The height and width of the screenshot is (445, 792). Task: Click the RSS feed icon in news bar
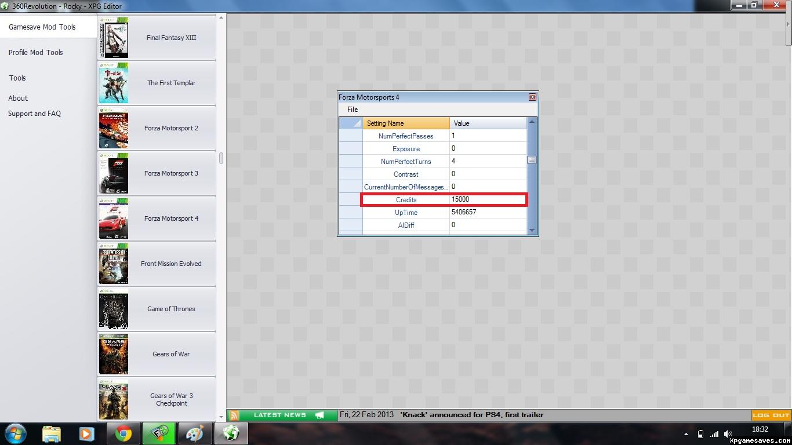234,415
